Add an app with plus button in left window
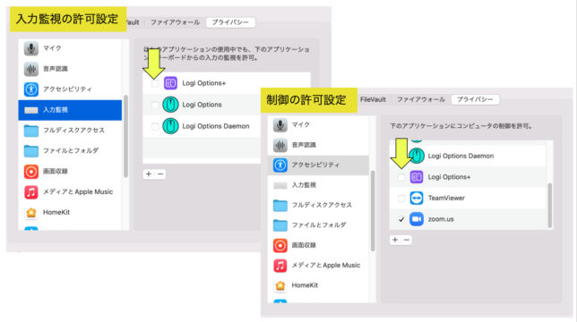Viewport: 577px width, 322px height. tap(149, 174)
